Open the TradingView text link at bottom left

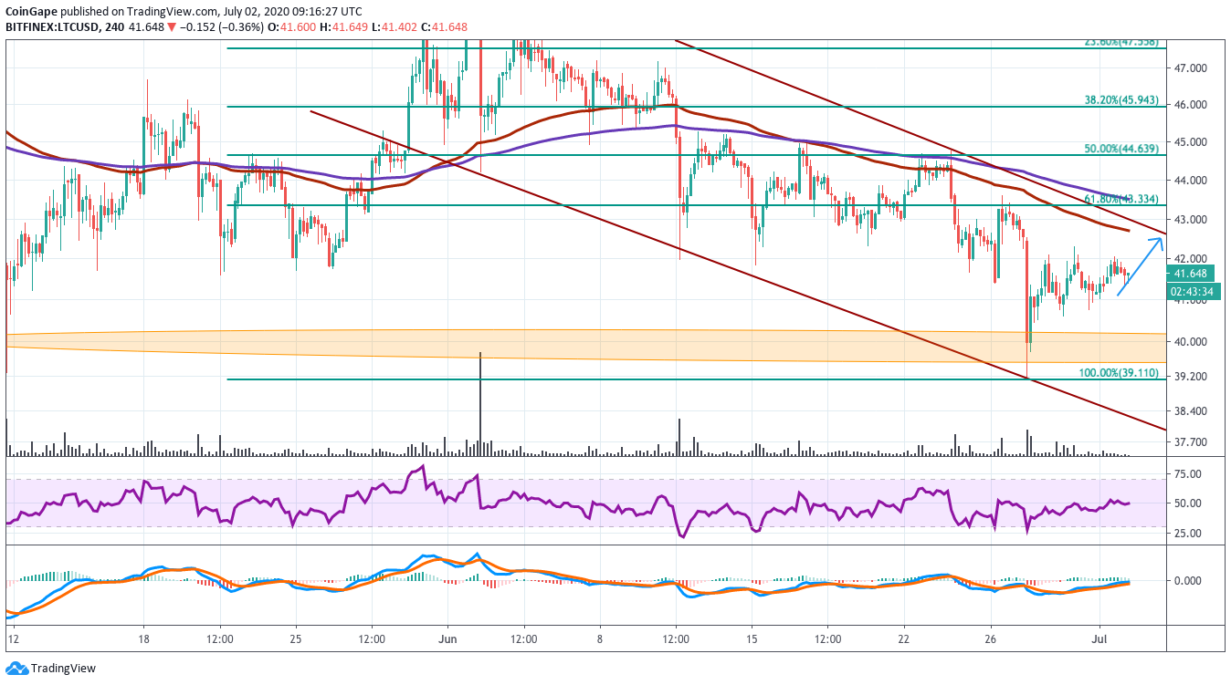[63, 669]
